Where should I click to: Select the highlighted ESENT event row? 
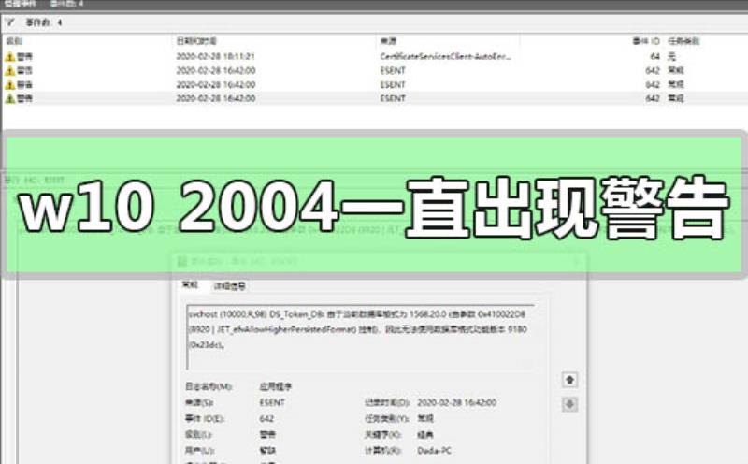[374, 98]
